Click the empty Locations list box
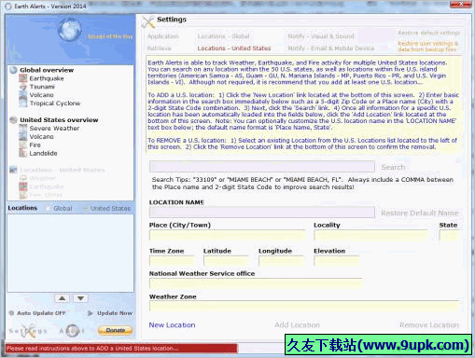Image resolution: width=475 pixels, height=358 pixels. (71, 253)
